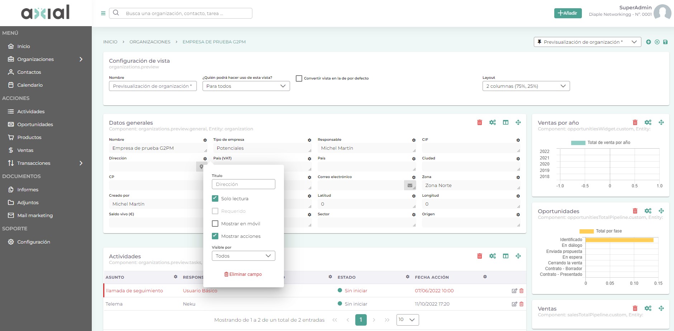Open the Layout dropdown showing 2 columnas
The image size is (674, 331).
click(526, 86)
